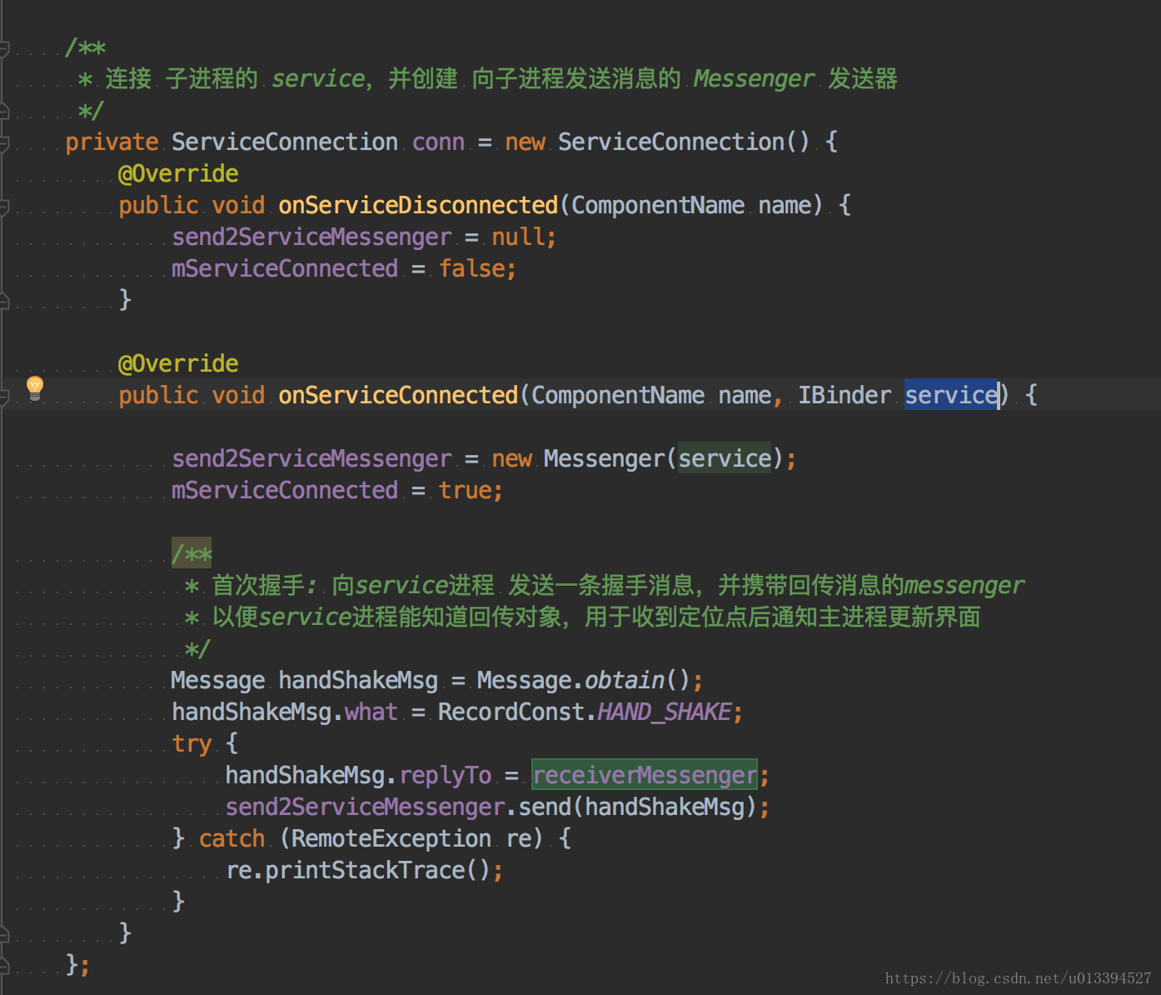Click the 'service' argument inside Messenger()
Screen dimensions: 1161x995
click(x=725, y=458)
